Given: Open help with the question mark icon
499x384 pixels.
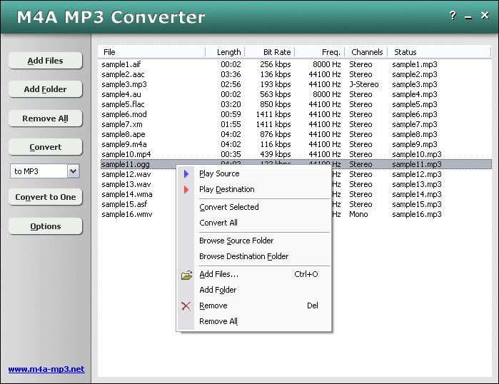Looking at the screenshot, I should [x=453, y=16].
